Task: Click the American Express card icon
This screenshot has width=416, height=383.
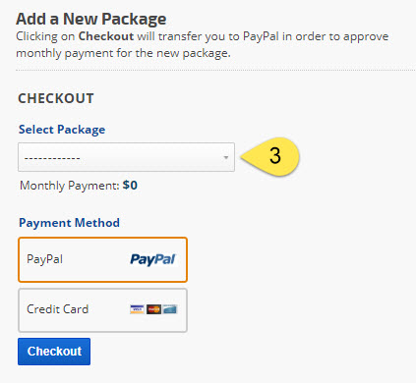Action: point(170,309)
